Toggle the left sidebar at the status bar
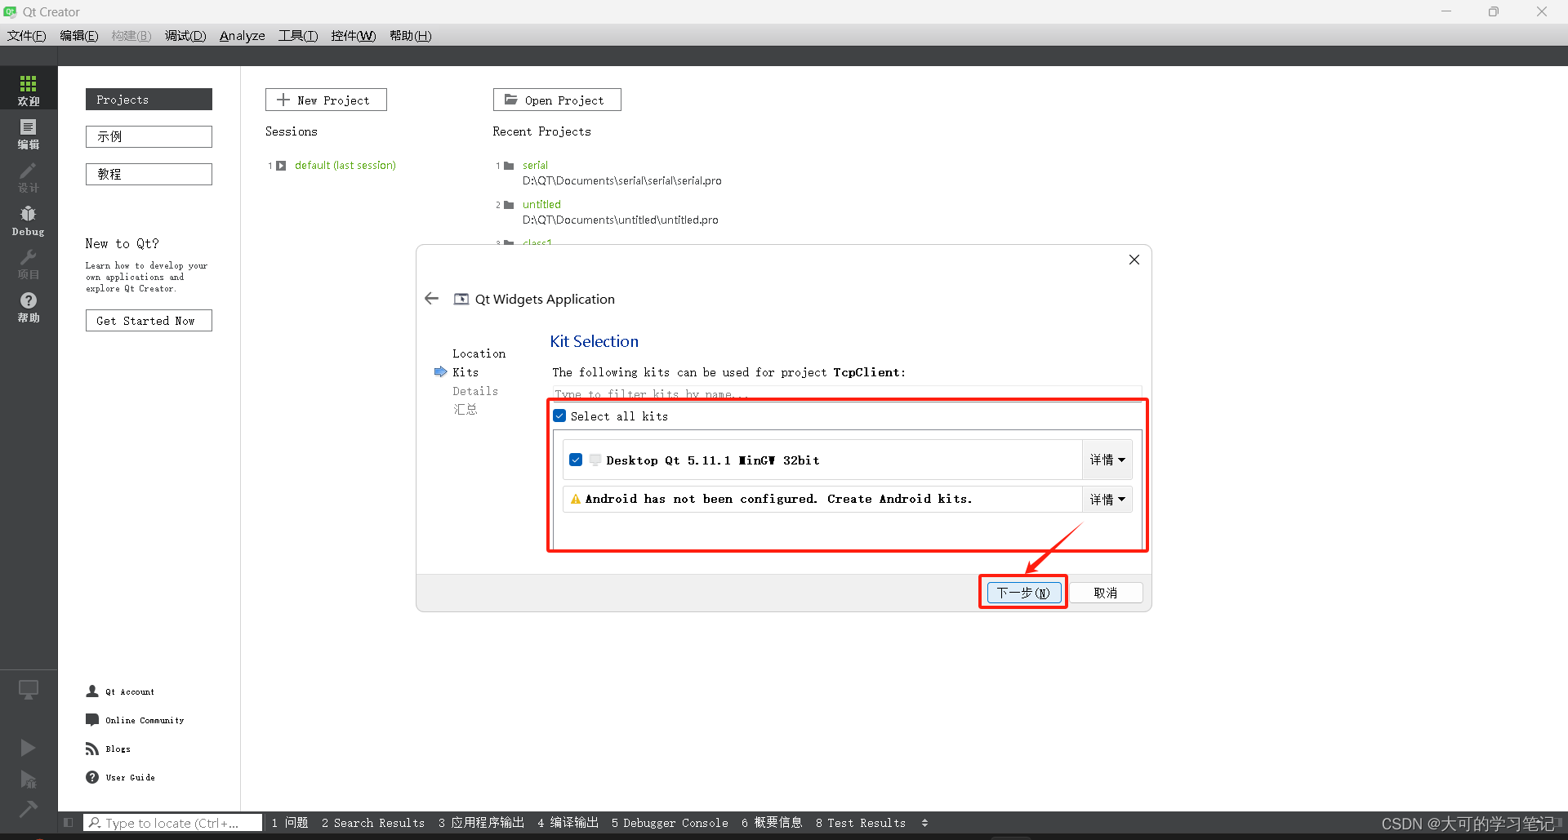 [x=69, y=823]
